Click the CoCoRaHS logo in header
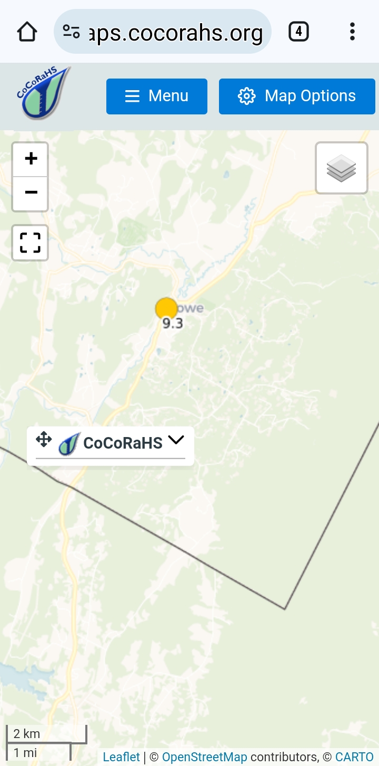The width and height of the screenshot is (379, 766). [x=44, y=93]
